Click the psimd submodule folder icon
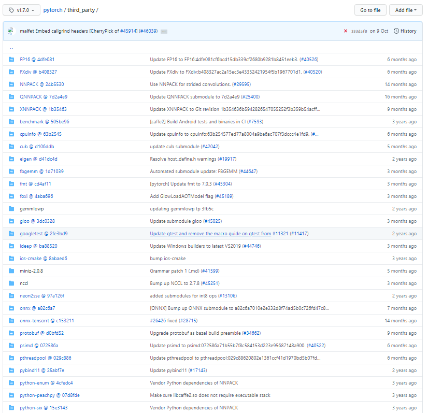 pyautogui.click(x=11, y=345)
